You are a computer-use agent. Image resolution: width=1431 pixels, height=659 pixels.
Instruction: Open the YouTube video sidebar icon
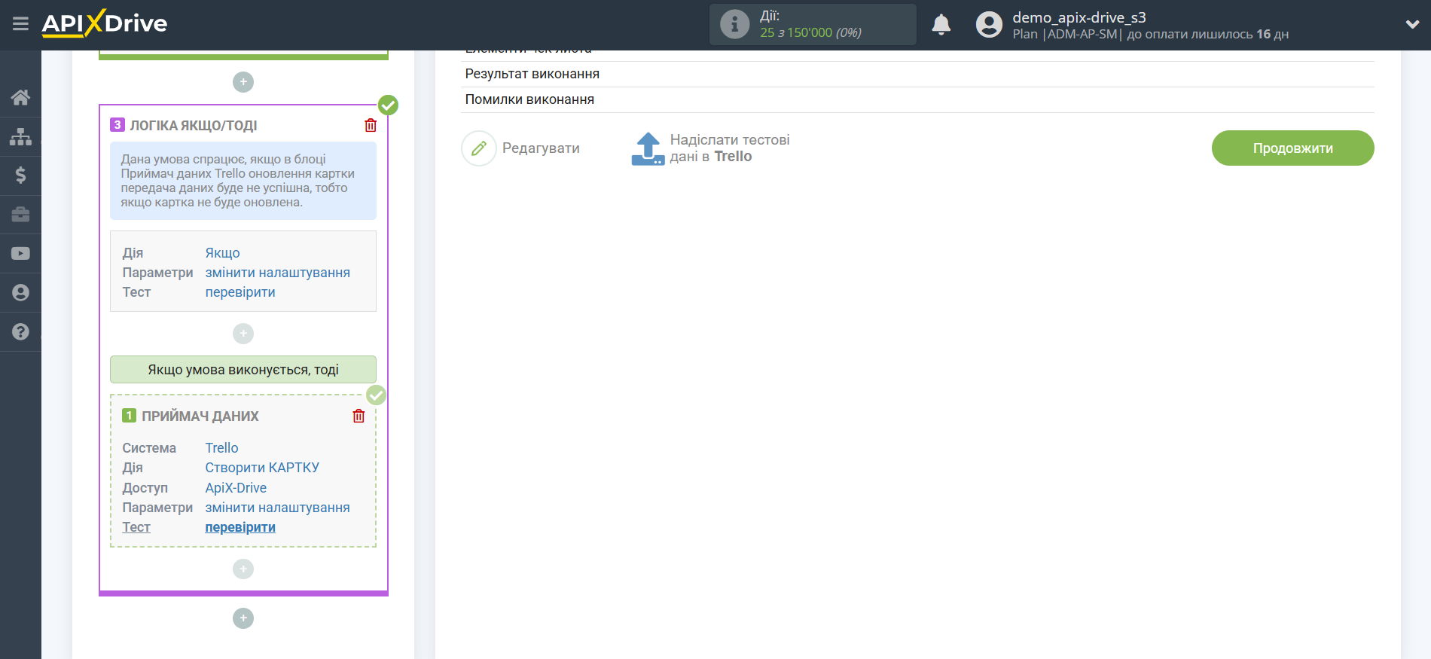click(x=20, y=254)
